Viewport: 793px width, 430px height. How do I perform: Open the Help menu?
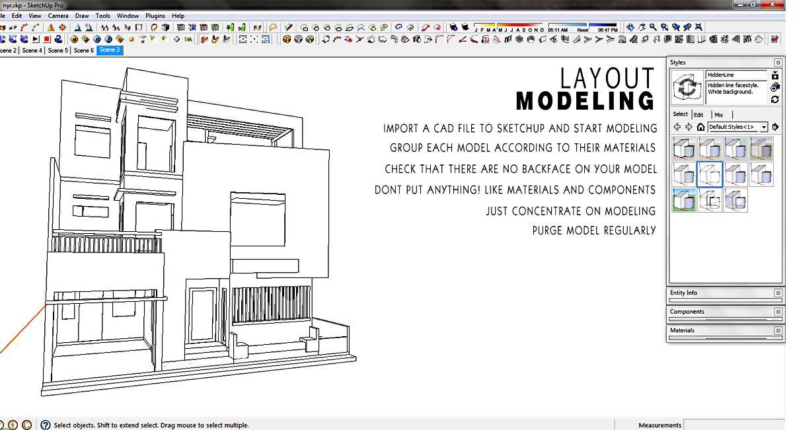(x=178, y=15)
